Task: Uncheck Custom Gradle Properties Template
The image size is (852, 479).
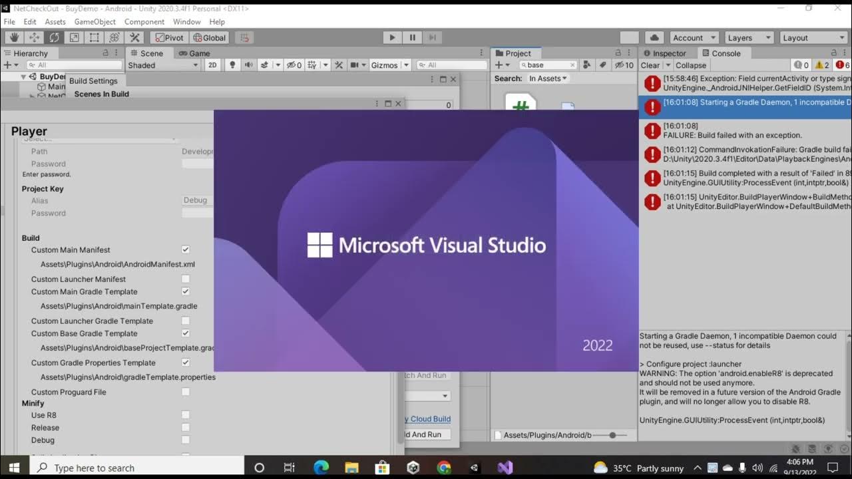Action: [186, 363]
